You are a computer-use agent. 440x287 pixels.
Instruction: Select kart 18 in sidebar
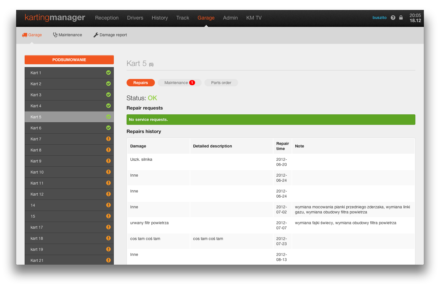tap(69, 238)
